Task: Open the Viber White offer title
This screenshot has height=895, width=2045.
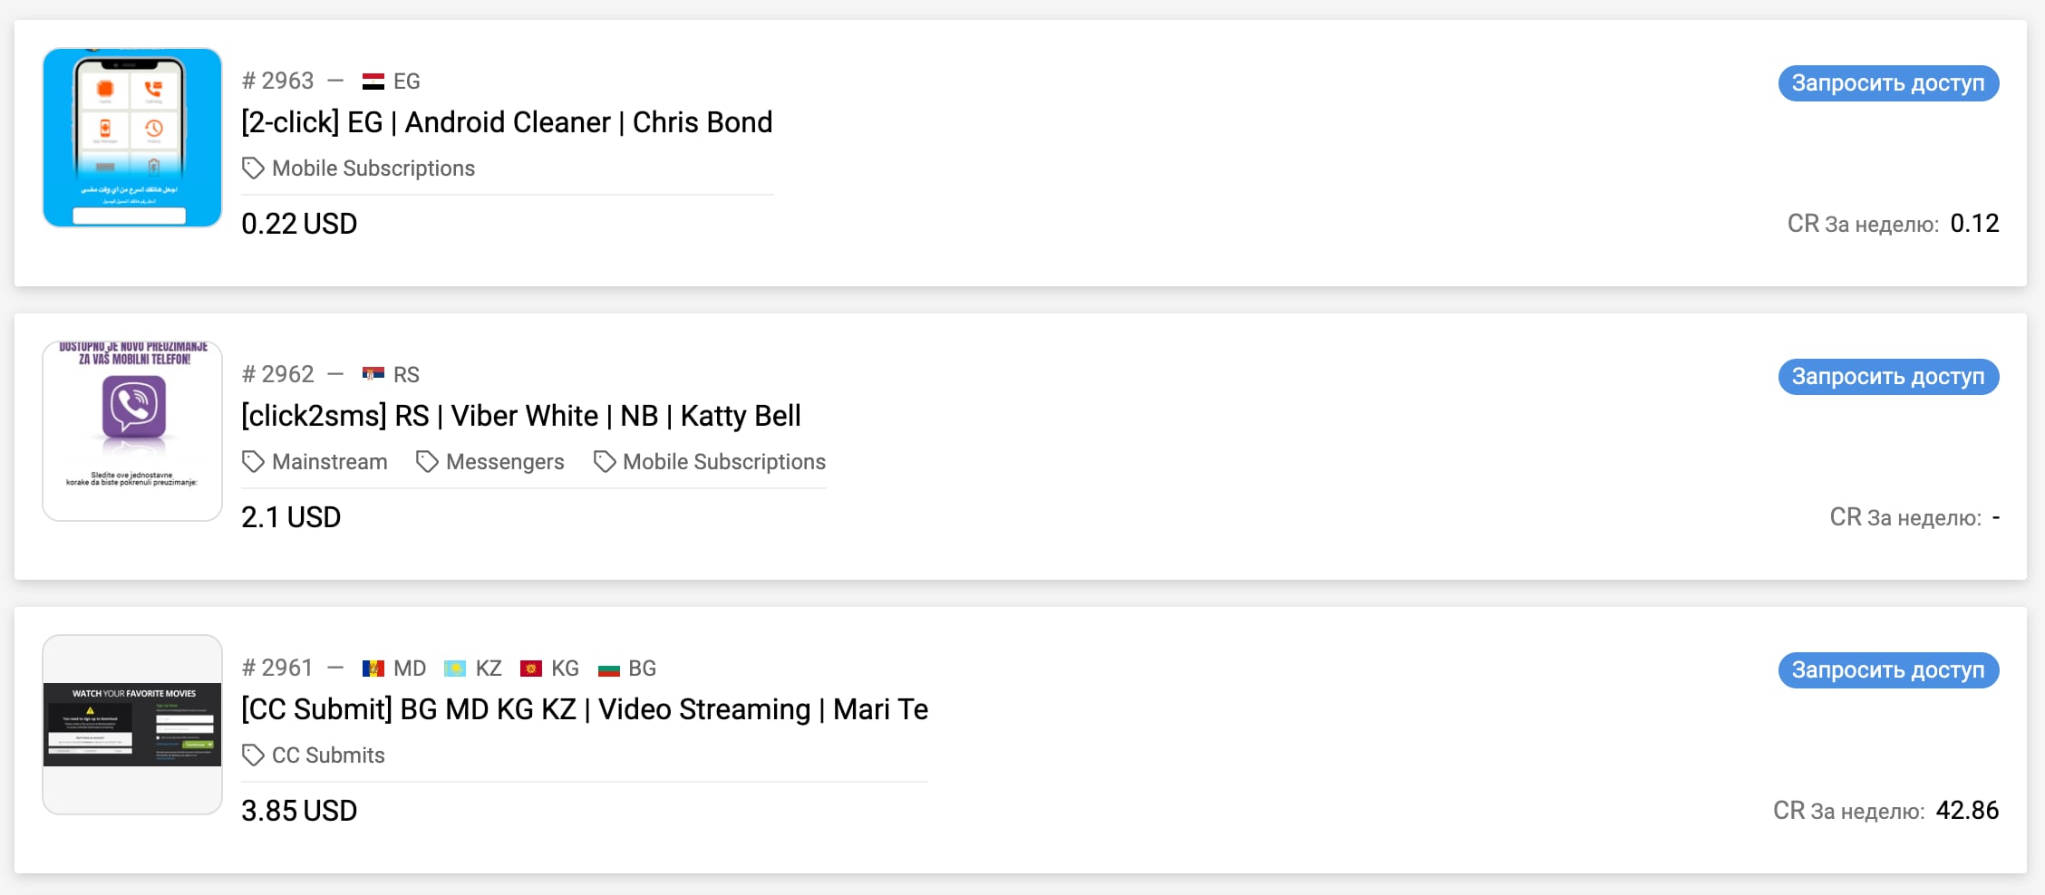Action: click(521, 416)
